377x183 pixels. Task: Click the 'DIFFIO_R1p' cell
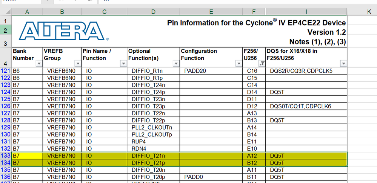tap(153, 78)
